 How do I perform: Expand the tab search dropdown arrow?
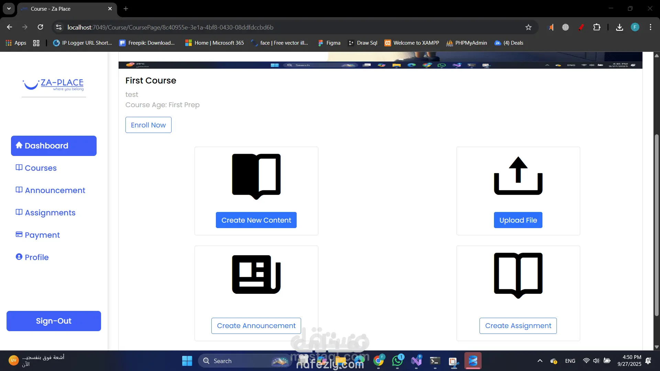tap(9, 9)
